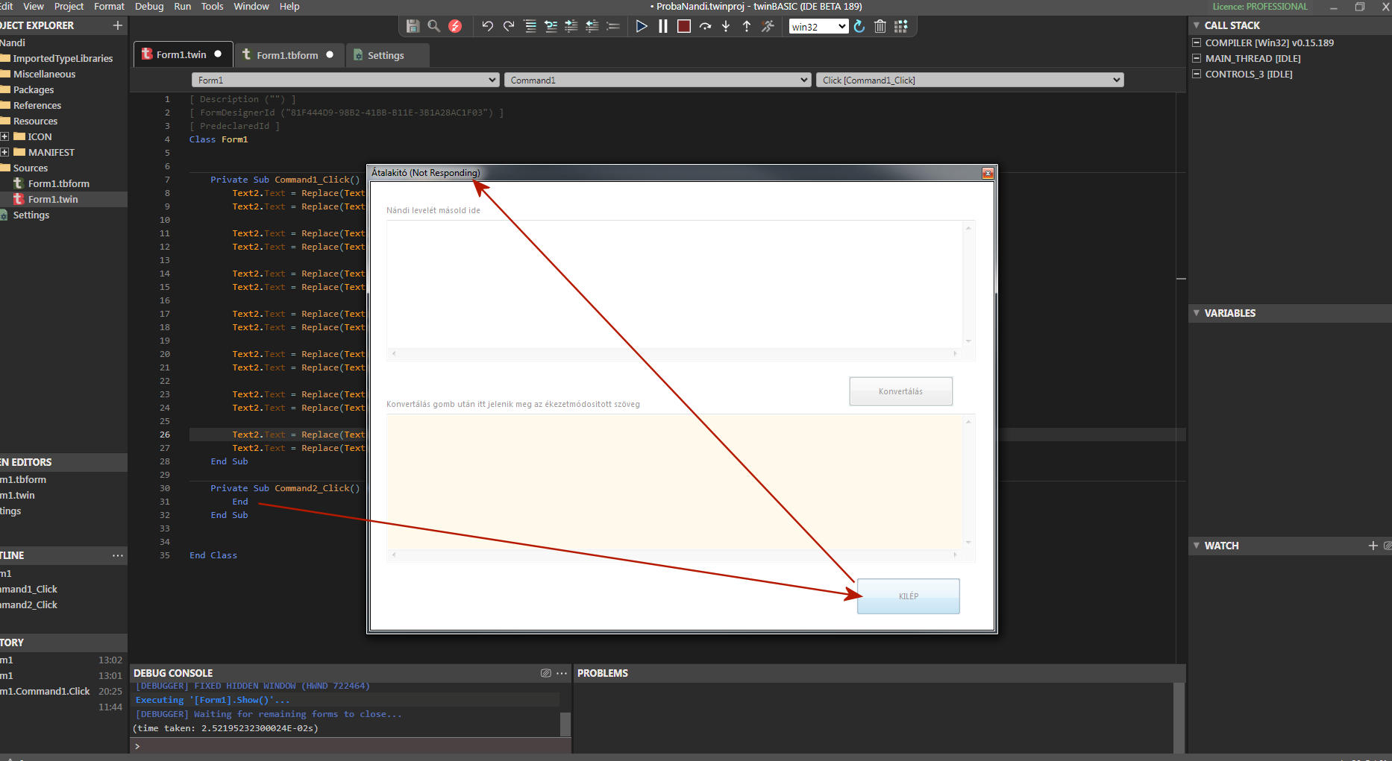Stop the running program

point(683,26)
